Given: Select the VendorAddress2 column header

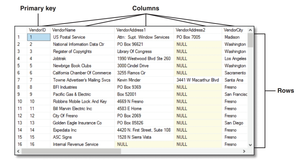Looking at the screenshot, I should point(191,30).
